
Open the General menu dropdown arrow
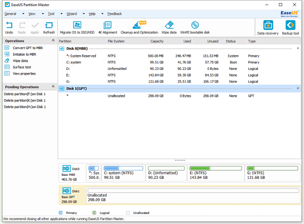(23, 14)
